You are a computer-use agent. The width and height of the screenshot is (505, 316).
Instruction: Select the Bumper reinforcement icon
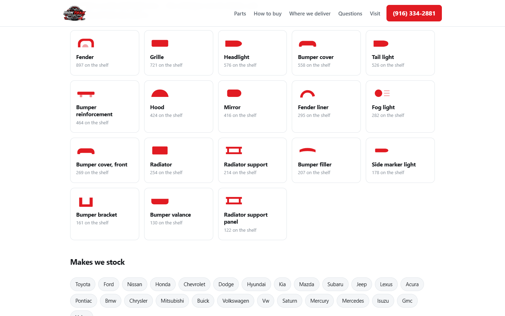coord(86,94)
